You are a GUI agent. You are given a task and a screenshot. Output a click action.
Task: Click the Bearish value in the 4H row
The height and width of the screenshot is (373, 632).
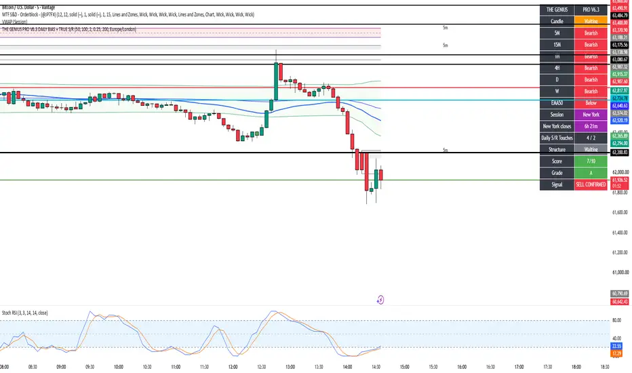coord(591,68)
